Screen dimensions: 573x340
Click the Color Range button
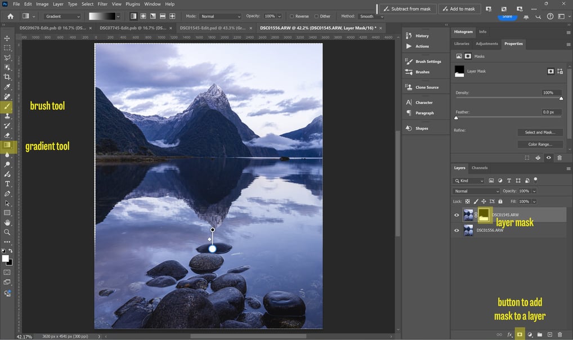click(540, 145)
